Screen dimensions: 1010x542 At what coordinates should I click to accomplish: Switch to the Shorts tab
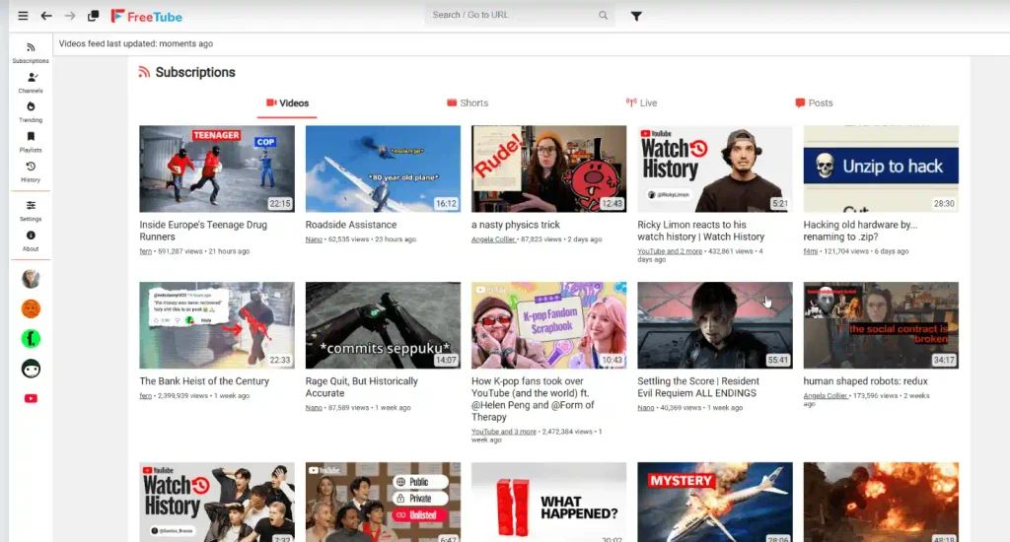click(x=468, y=103)
